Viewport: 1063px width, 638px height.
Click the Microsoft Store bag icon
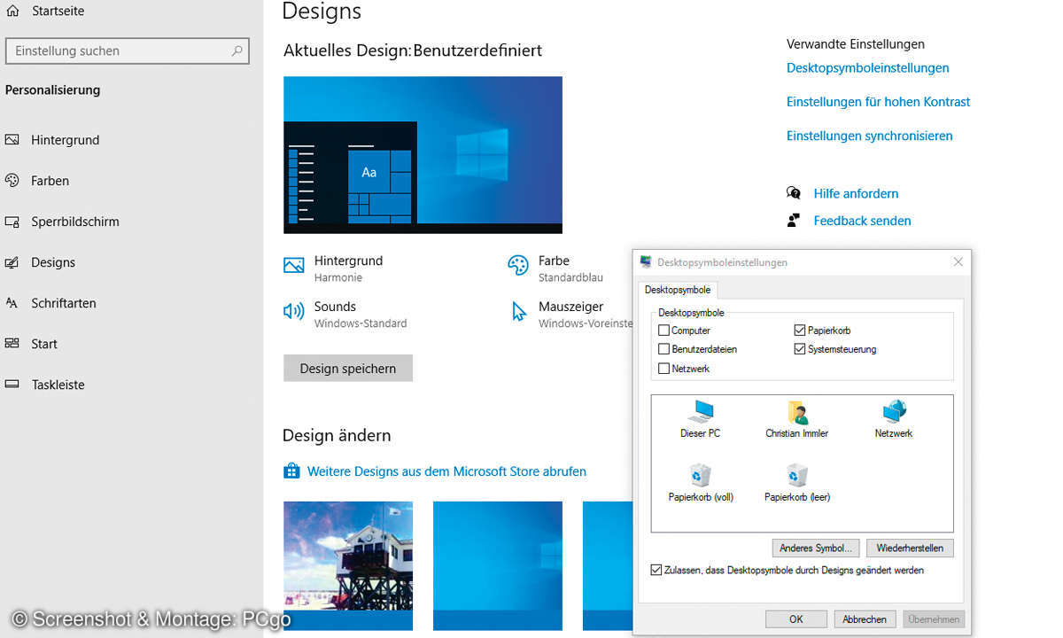coord(291,471)
